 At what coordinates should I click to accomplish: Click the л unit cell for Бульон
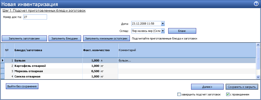coord(109,61)
